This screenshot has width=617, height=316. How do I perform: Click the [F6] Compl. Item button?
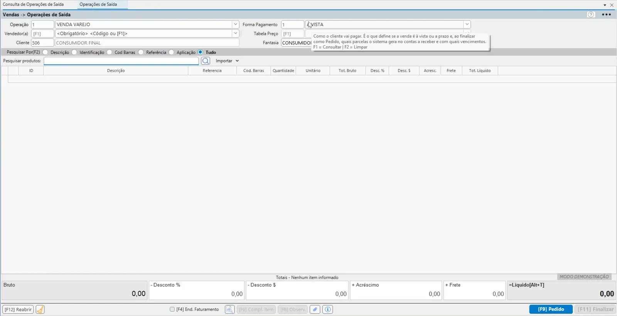256,309
